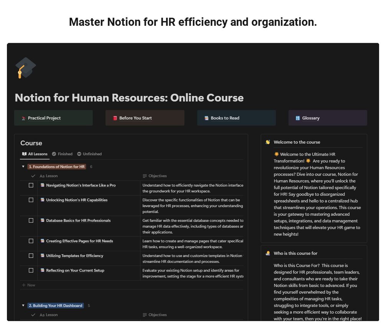Click the checkmark badge icon on Finished

(x=54, y=154)
